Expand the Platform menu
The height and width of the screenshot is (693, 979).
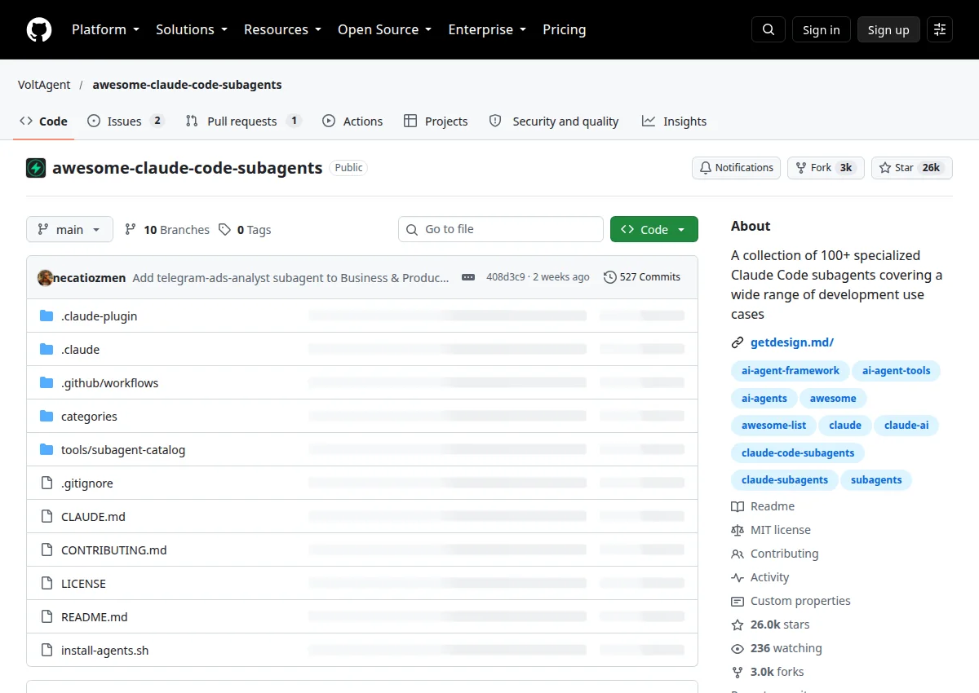(x=105, y=29)
